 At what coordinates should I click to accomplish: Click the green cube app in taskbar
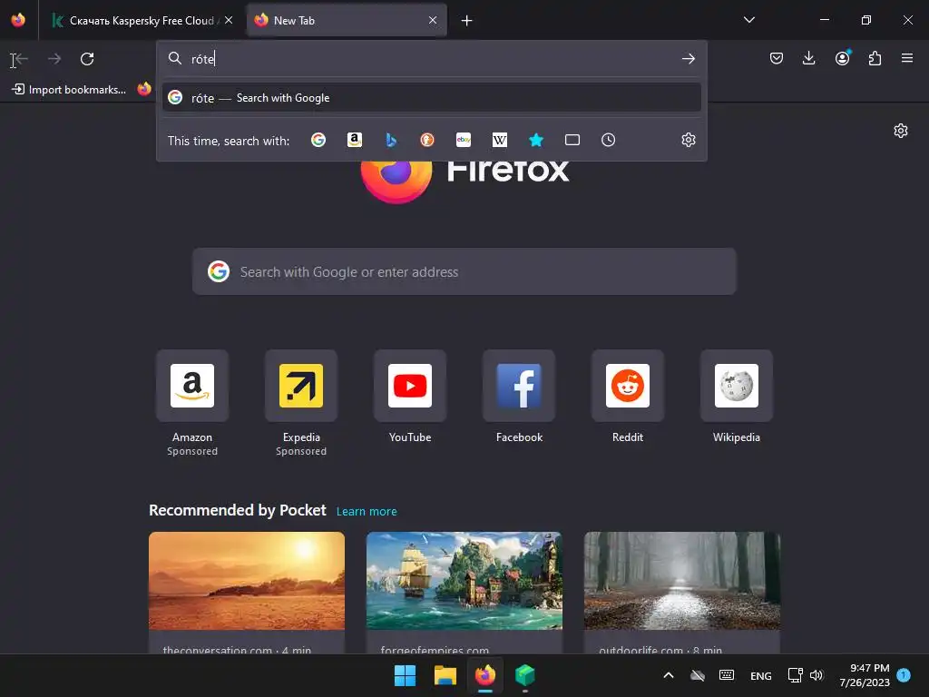pos(525,675)
